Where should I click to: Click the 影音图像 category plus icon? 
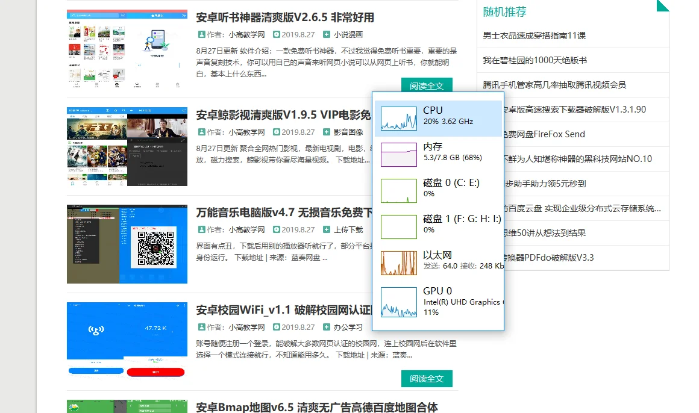pyautogui.click(x=327, y=132)
